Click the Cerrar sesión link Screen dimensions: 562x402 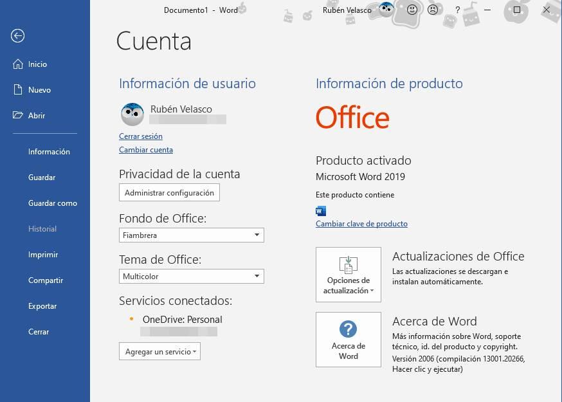[x=141, y=136]
